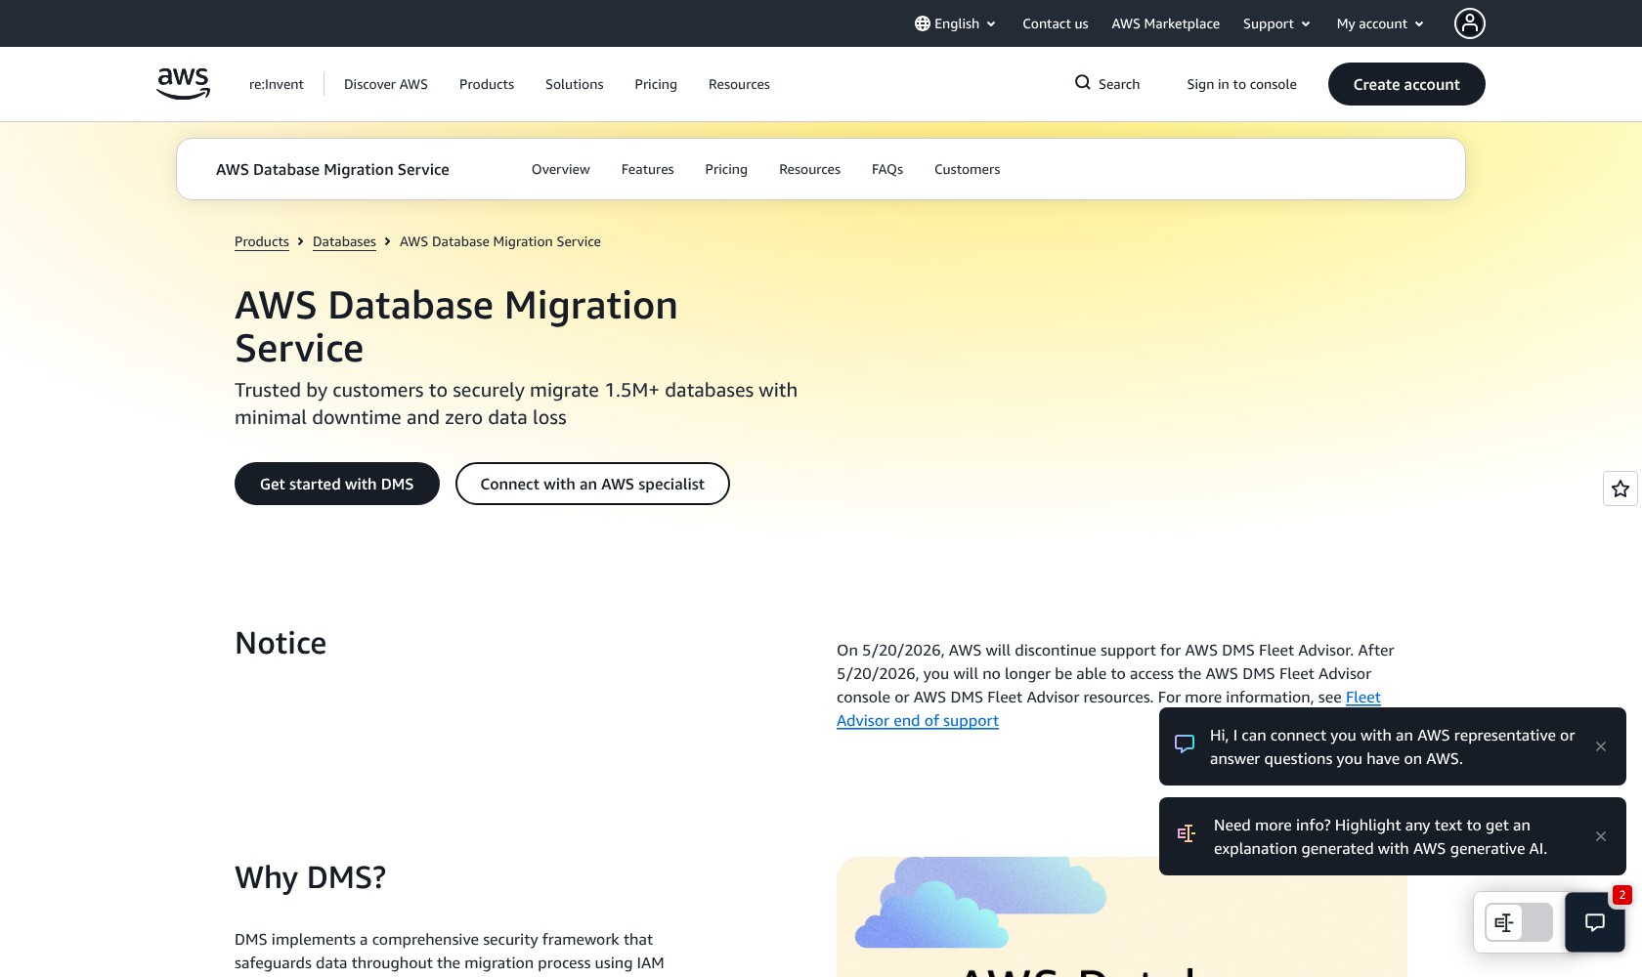Screen dimensions: 1642x977
Task: Expand the My account dropdown
Action: [x=1380, y=23]
